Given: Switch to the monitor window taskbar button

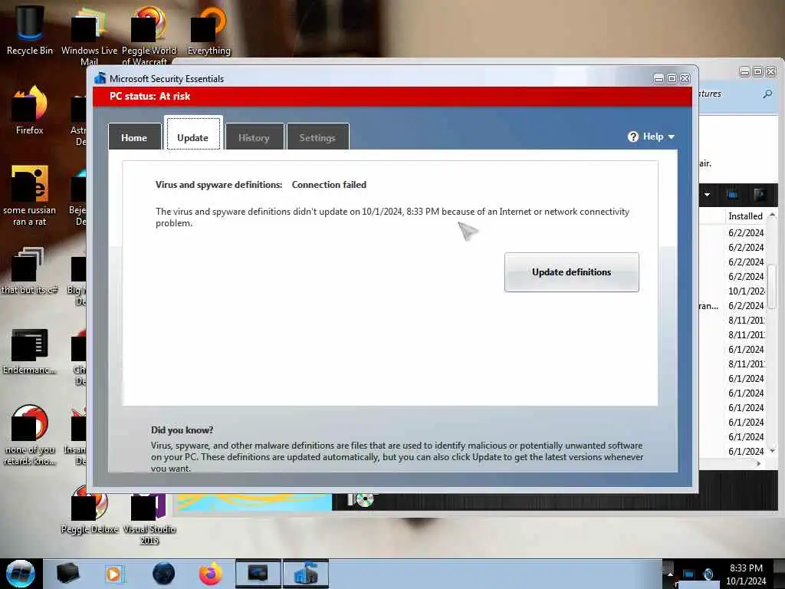Looking at the screenshot, I should pos(258,574).
